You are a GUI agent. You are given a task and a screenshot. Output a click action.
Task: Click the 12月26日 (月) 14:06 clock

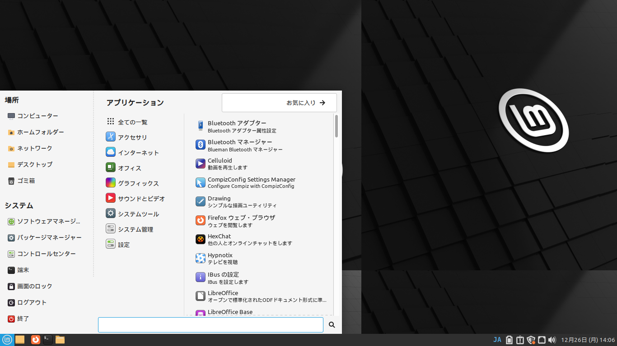[588, 340]
